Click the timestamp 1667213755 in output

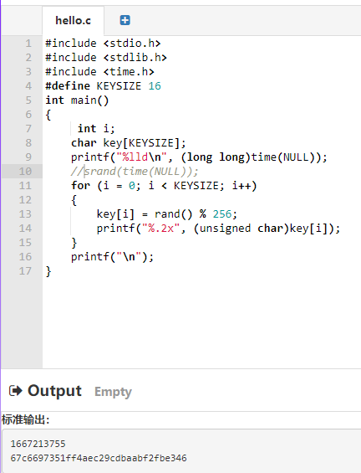[38, 444]
